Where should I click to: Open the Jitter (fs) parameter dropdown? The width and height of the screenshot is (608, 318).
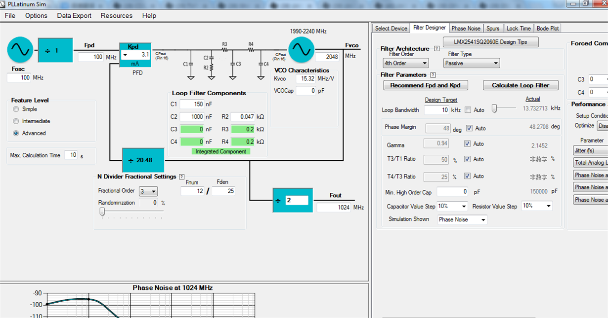pyautogui.click(x=591, y=150)
